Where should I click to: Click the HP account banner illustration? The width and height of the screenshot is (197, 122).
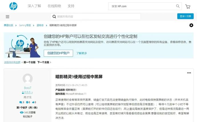pyautogui.click(x=23, y=46)
